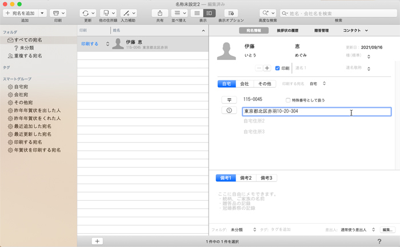Click the help question mark icon
The width and height of the screenshot is (400, 247).
[x=379, y=242]
